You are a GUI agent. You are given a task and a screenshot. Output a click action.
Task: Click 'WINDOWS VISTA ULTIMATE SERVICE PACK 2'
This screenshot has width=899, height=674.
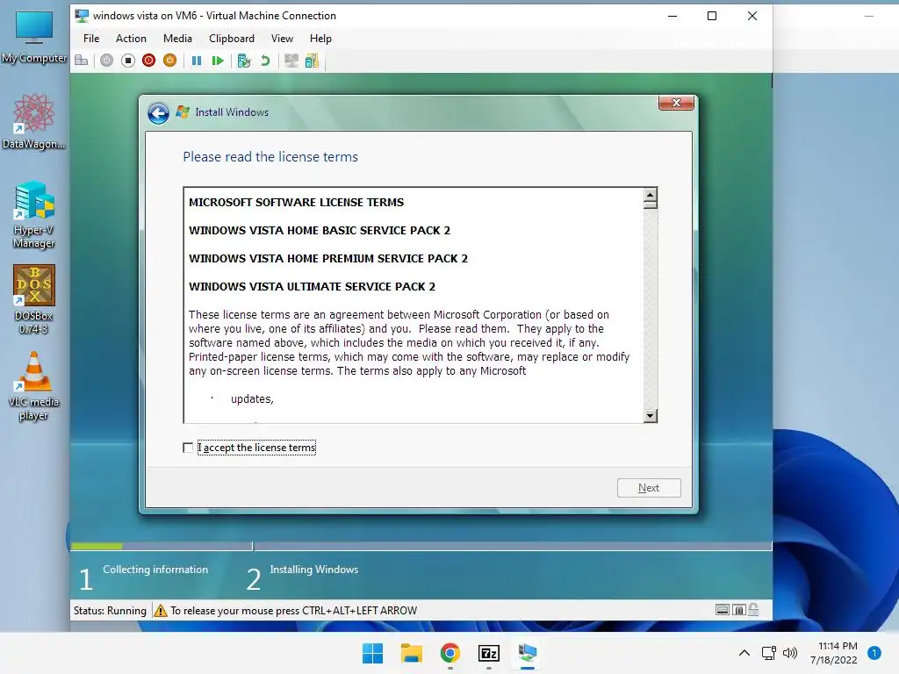pos(312,287)
